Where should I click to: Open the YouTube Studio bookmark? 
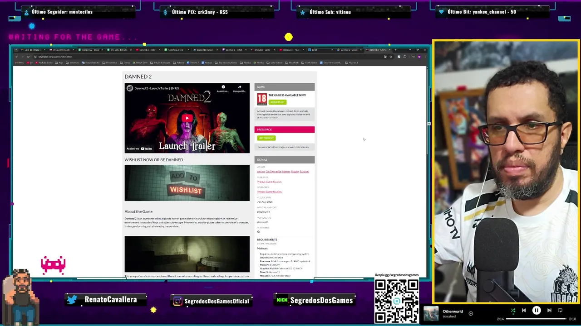point(44,62)
